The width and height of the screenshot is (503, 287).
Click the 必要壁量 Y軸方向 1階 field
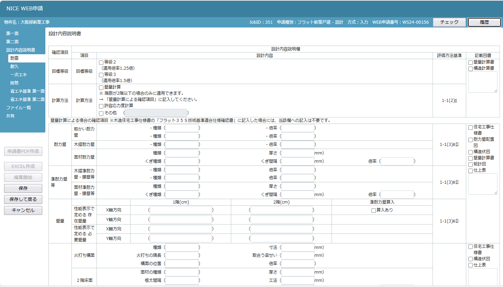click(181, 239)
